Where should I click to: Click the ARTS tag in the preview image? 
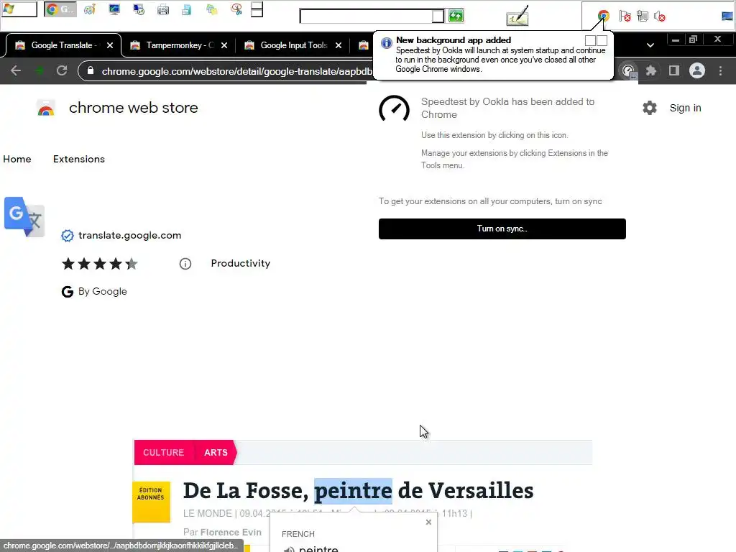[216, 453]
